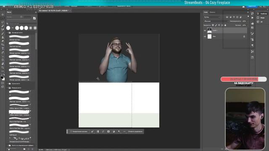The width and height of the screenshot is (269, 151).
Task: Click the foreground color swatch
Action: tap(2, 78)
